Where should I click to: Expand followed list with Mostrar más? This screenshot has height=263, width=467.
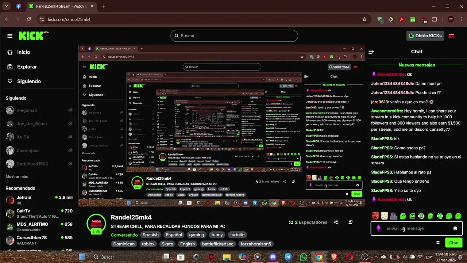point(17,176)
